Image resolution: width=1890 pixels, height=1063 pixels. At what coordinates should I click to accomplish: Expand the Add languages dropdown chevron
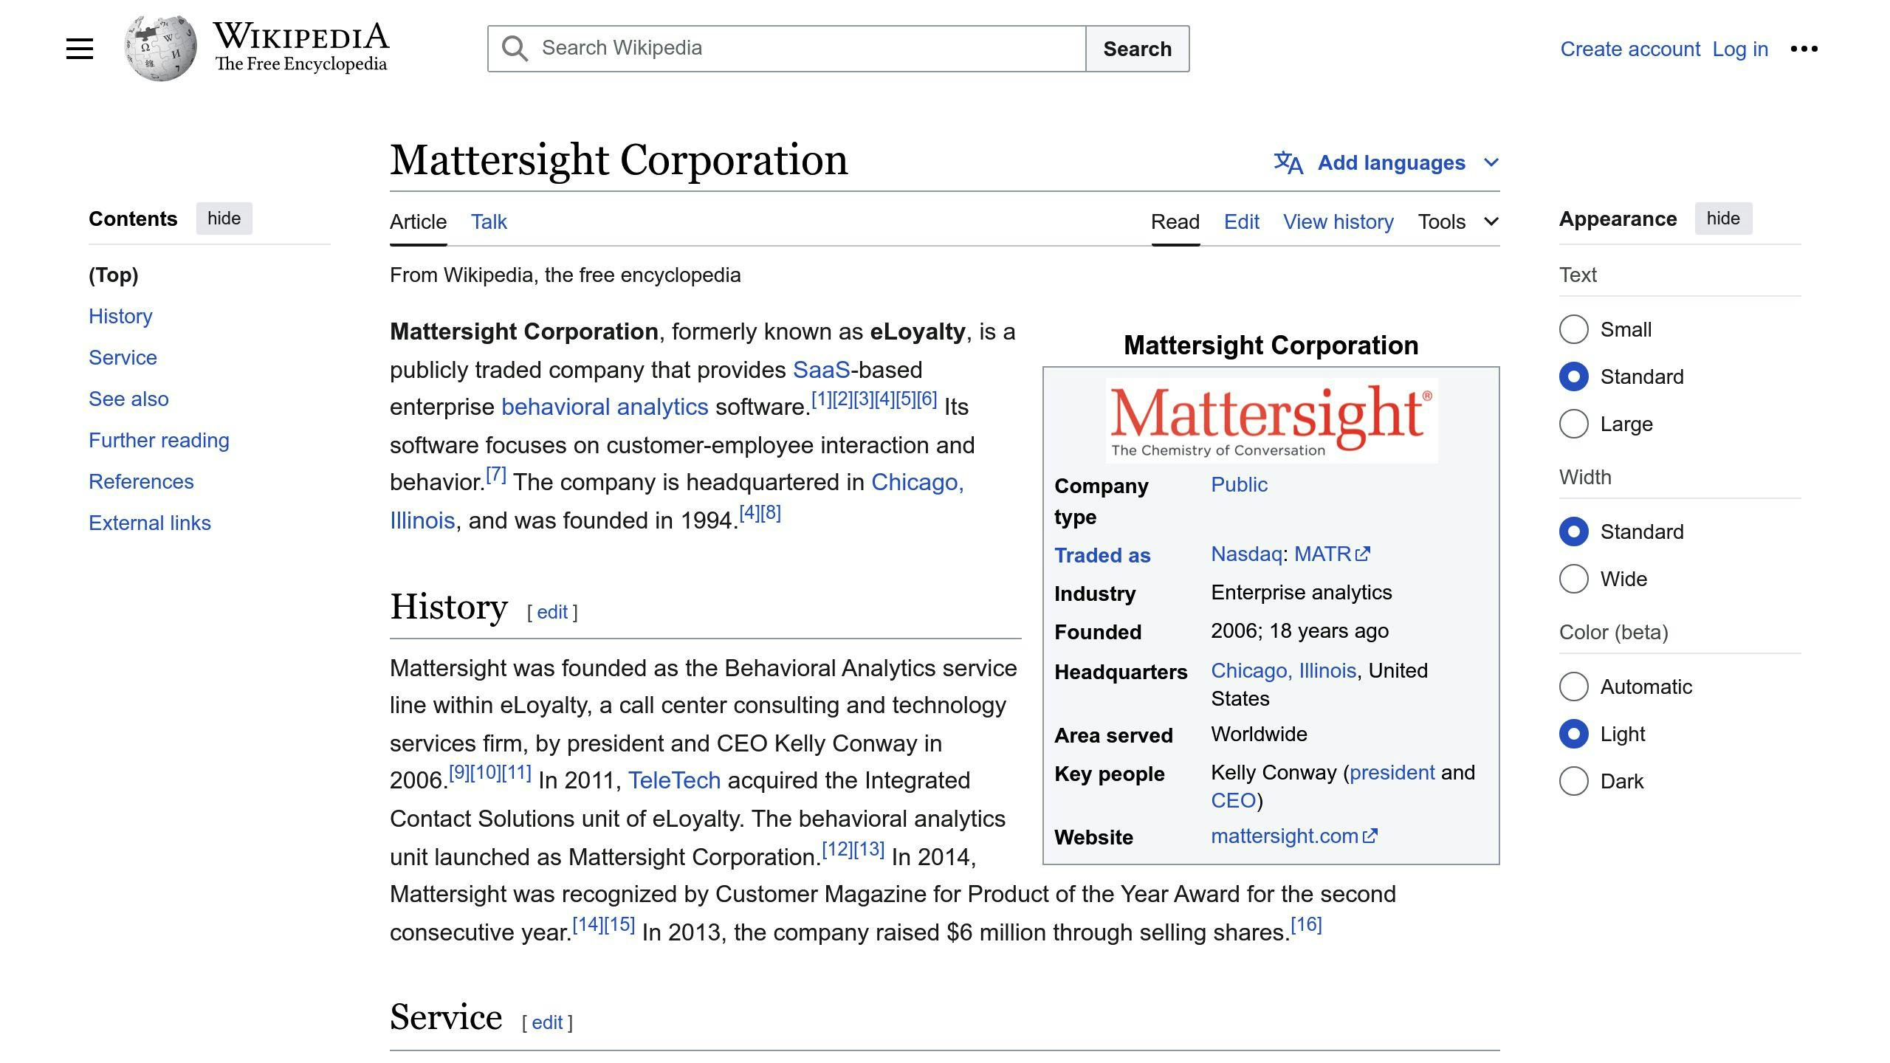[1491, 162]
